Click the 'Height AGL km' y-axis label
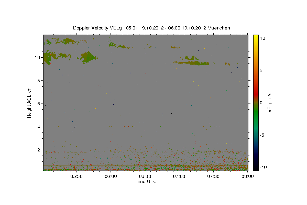This screenshot has width=307, height=205. [29, 103]
